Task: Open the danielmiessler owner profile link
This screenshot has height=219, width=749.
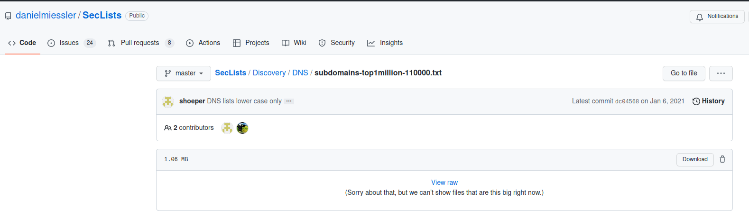Action: click(46, 15)
